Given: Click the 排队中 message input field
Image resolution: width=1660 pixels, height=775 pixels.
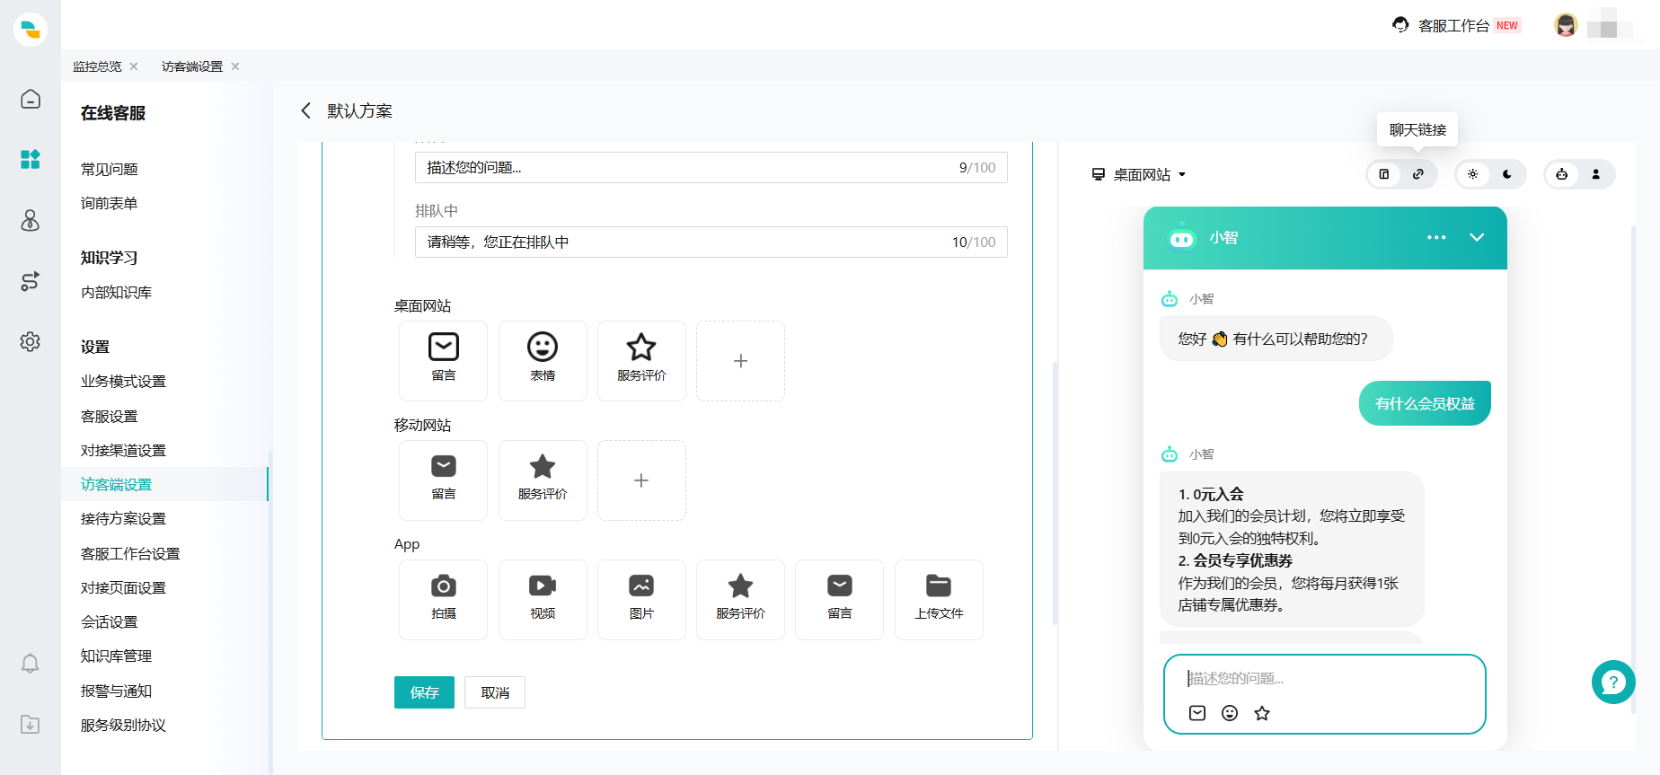Looking at the screenshot, I should [x=683, y=242].
